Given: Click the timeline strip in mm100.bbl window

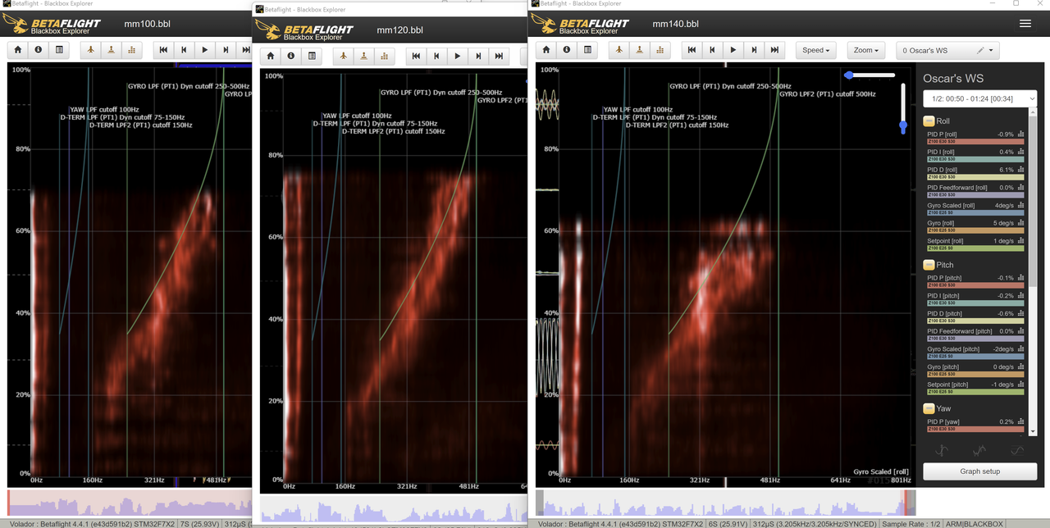Looking at the screenshot, I should coord(130,503).
